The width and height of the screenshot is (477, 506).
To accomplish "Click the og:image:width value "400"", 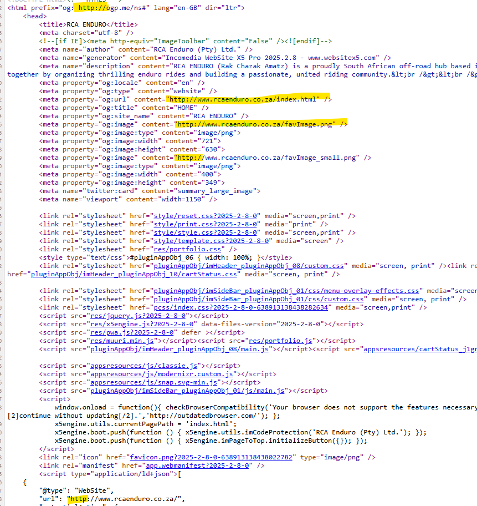I will point(207,175).
